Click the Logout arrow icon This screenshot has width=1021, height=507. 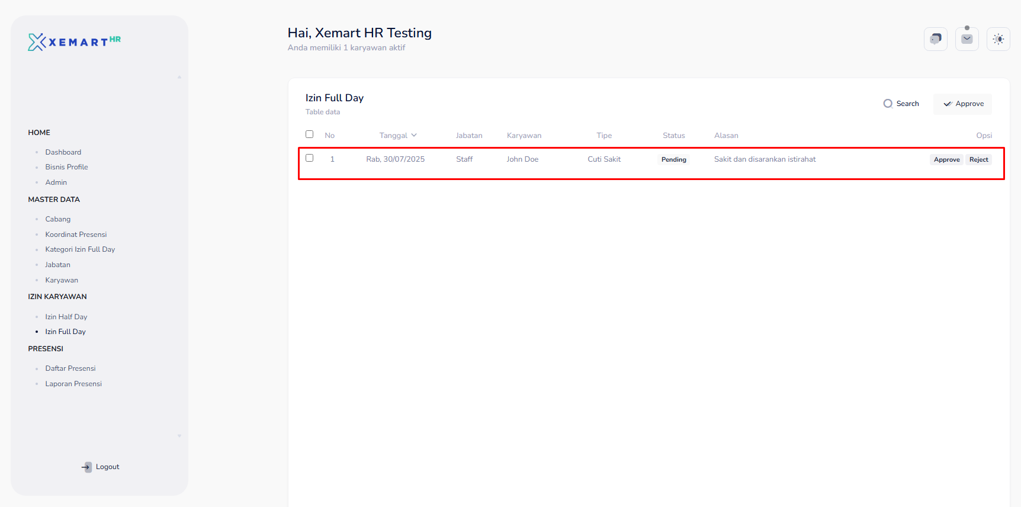pyautogui.click(x=86, y=467)
